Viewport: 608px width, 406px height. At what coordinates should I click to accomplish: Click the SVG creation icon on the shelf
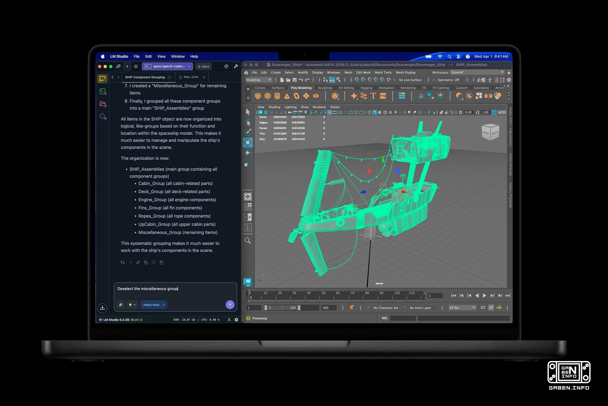coord(383,96)
